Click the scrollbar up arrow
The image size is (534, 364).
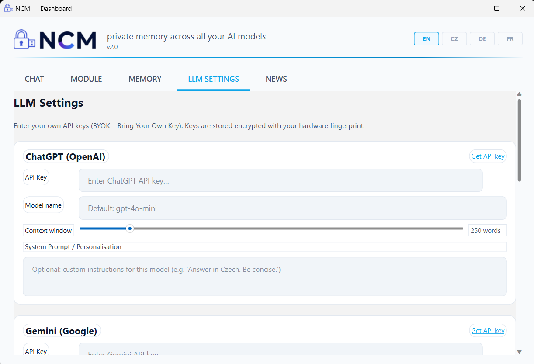tap(519, 94)
